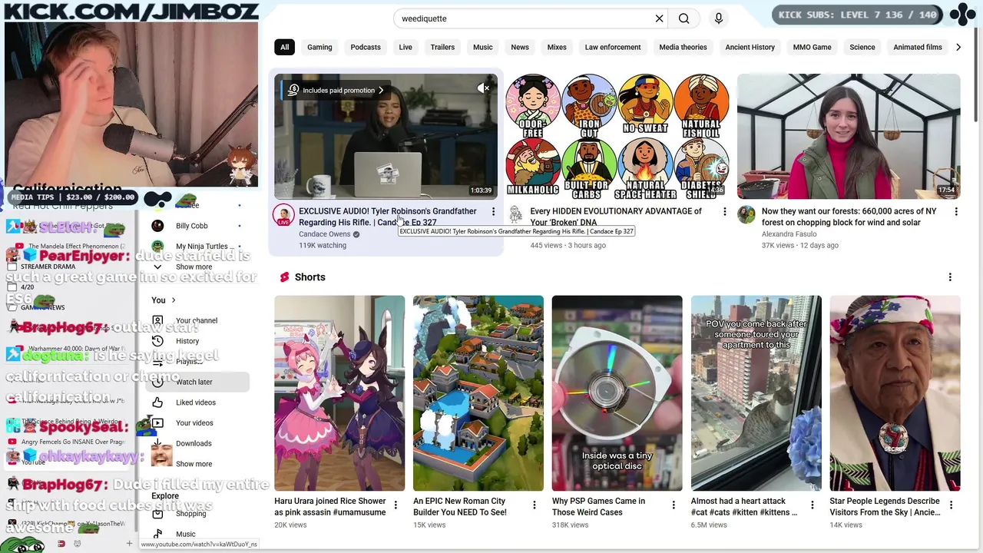The image size is (983, 553).
Task: Click the channel avatar of the 'Broken' DNA video
Action: tap(515, 215)
